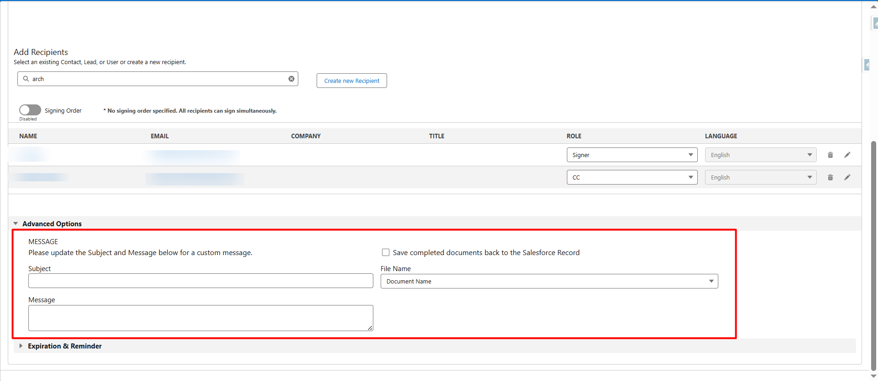Toggle the Signing Order switch
878x381 pixels.
click(x=30, y=110)
